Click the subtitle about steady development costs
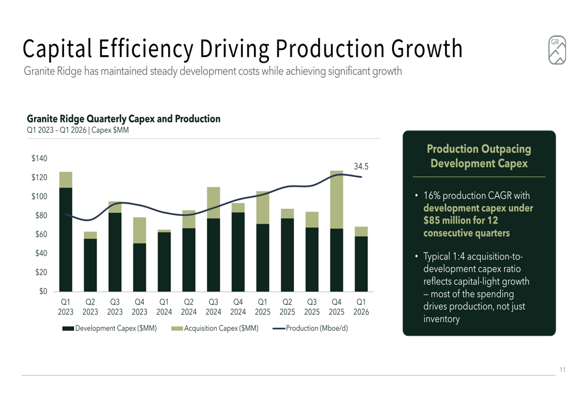This screenshot has height=402, width=588. [x=213, y=71]
